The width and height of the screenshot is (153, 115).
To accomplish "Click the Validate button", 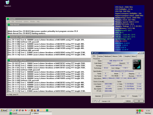I will 128,101.
